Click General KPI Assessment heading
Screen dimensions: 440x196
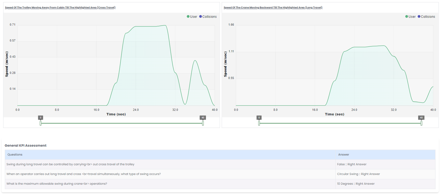point(25,146)
